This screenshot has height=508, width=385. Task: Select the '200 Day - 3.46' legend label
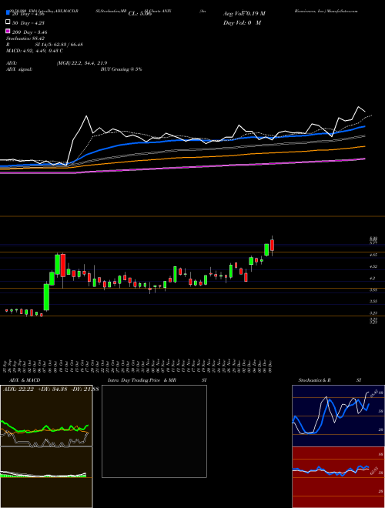pos(30,32)
